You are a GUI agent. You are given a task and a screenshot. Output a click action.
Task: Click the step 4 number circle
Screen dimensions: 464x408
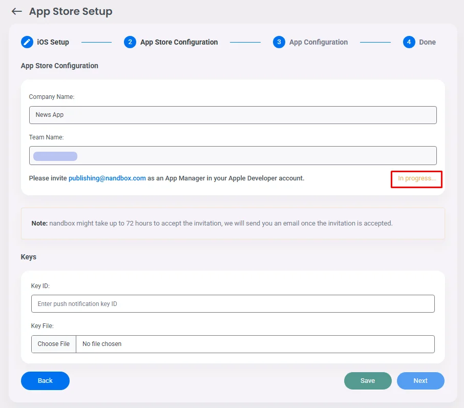[x=409, y=42]
